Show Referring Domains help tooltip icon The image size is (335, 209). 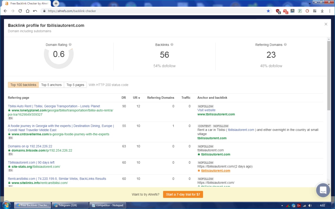285,45
